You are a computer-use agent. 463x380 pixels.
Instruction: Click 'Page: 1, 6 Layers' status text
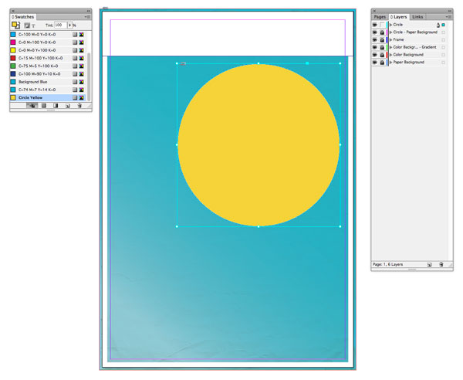tap(387, 264)
